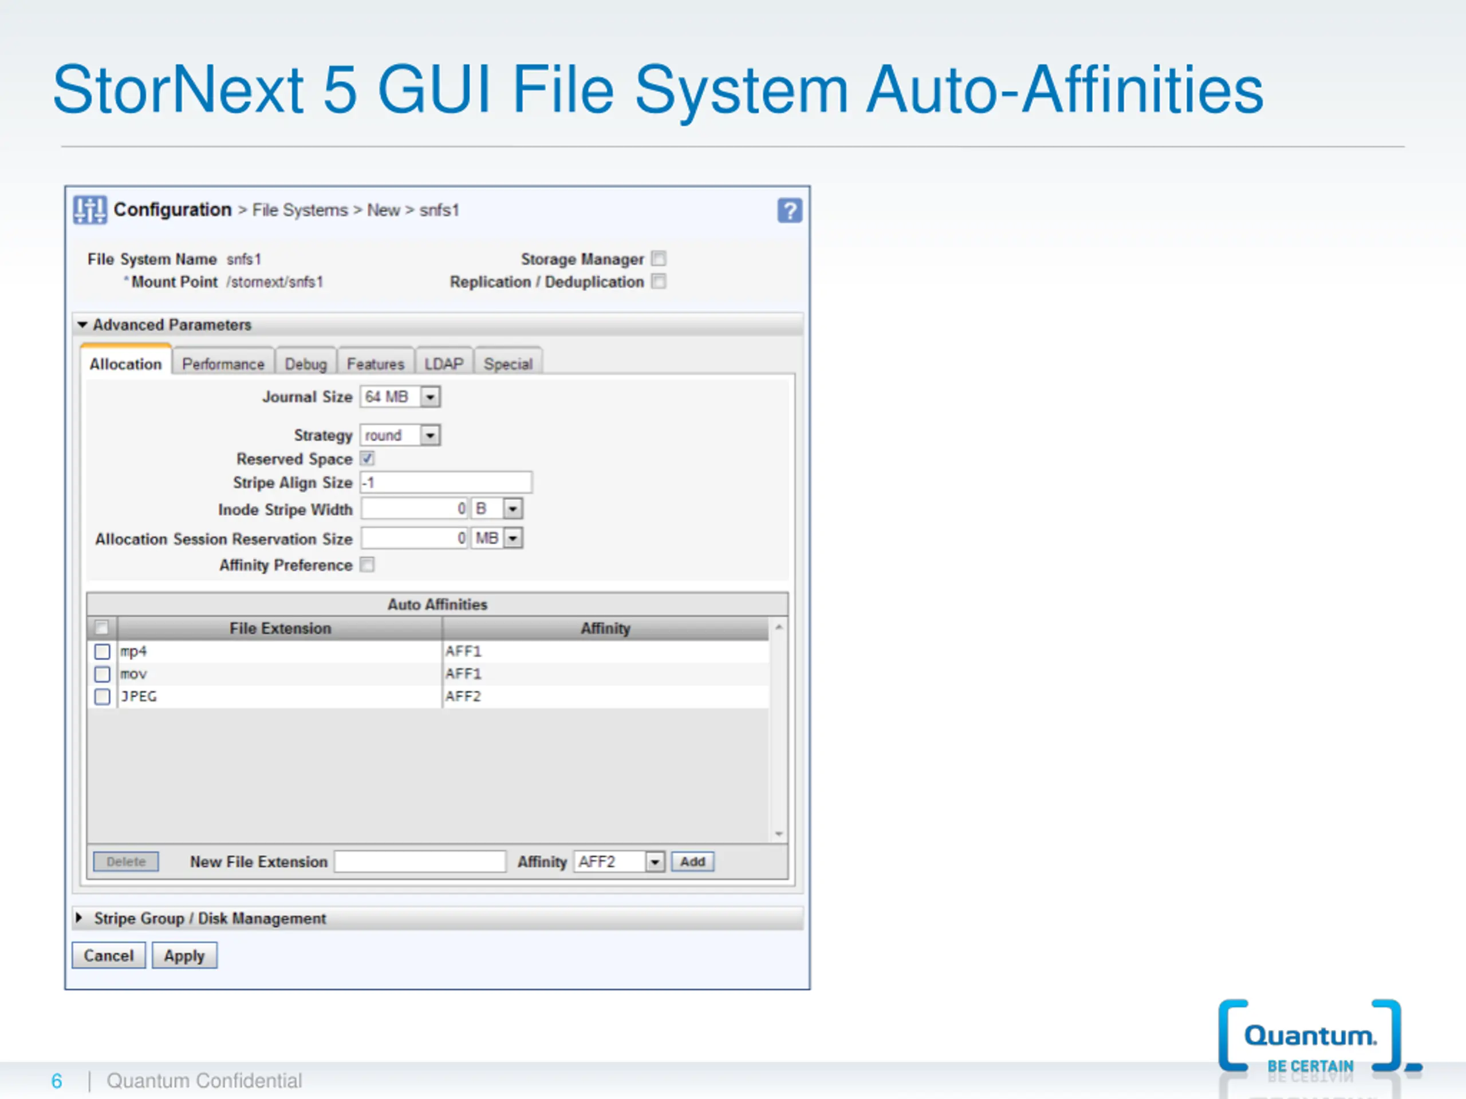Click the Configuration mixer icon
This screenshot has width=1466, height=1099.
point(89,210)
